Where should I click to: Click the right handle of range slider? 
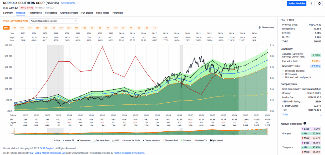(267, 132)
